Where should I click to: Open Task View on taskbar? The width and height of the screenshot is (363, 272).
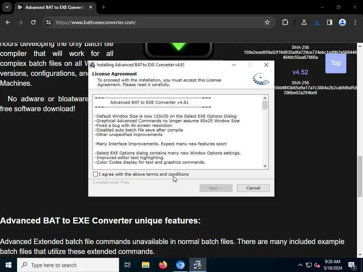(x=128, y=265)
